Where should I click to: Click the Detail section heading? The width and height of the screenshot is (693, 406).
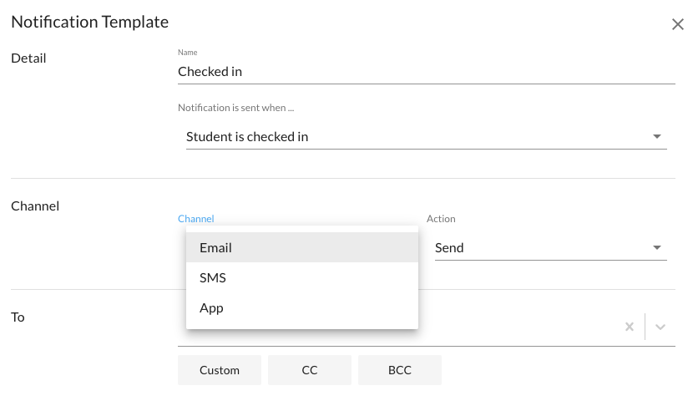pyautogui.click(x=28, y=58)
